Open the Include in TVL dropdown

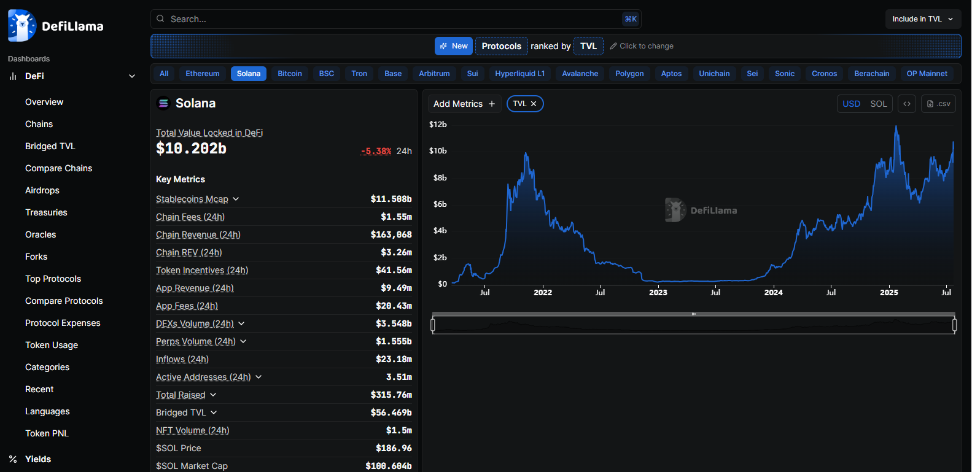(923, 19)
